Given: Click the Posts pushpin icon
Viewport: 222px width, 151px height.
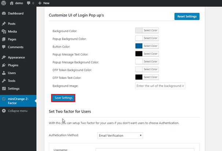Looking at the screenshot, I should click(4, 24).
